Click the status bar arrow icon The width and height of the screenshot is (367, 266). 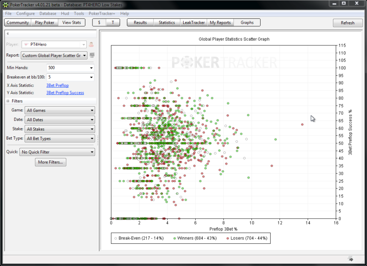pyautogui.click(x=351, y=259)
